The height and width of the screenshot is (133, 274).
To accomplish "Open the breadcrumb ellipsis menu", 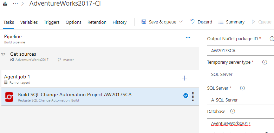I will click(15, 4).
